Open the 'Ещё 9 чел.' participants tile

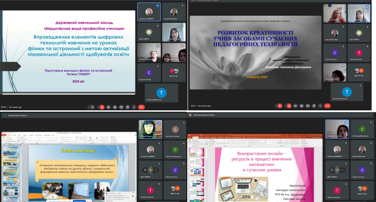(174, 72)
